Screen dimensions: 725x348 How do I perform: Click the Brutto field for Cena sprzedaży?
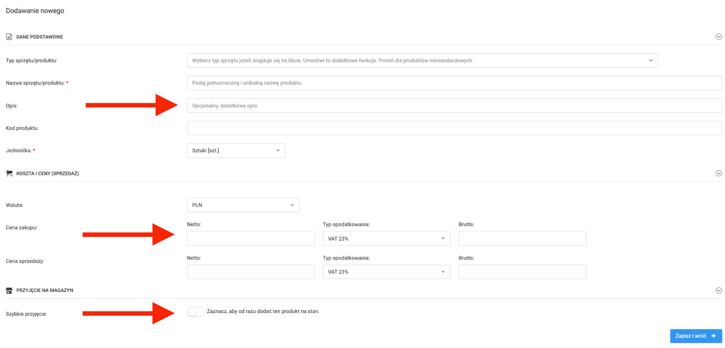[522, 272]
